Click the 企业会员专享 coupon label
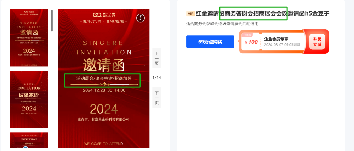Viewport: 354px width, 151px height. (x=276, y=39)
